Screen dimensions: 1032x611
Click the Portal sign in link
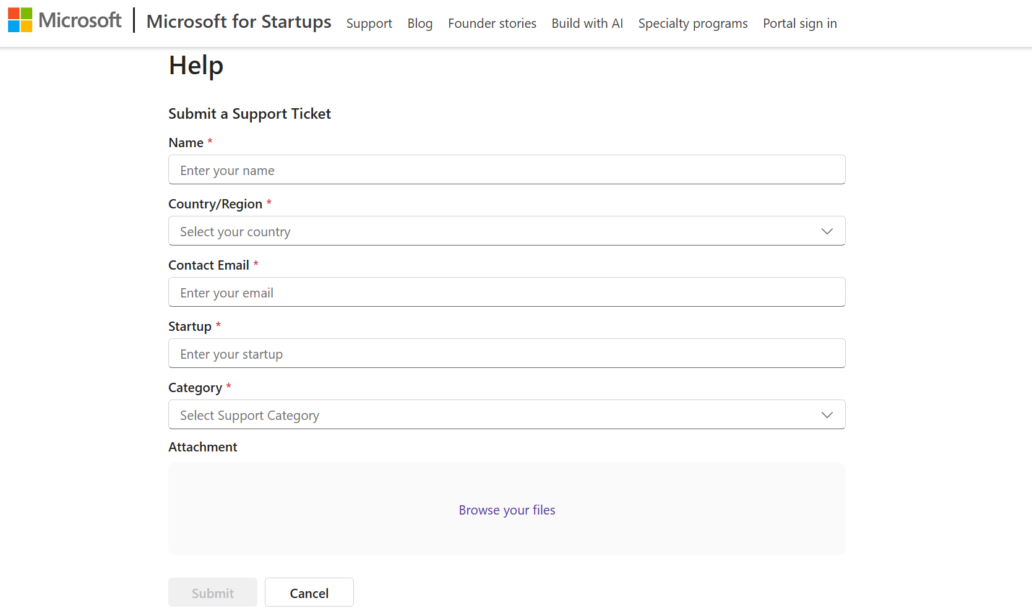point(799,23)
